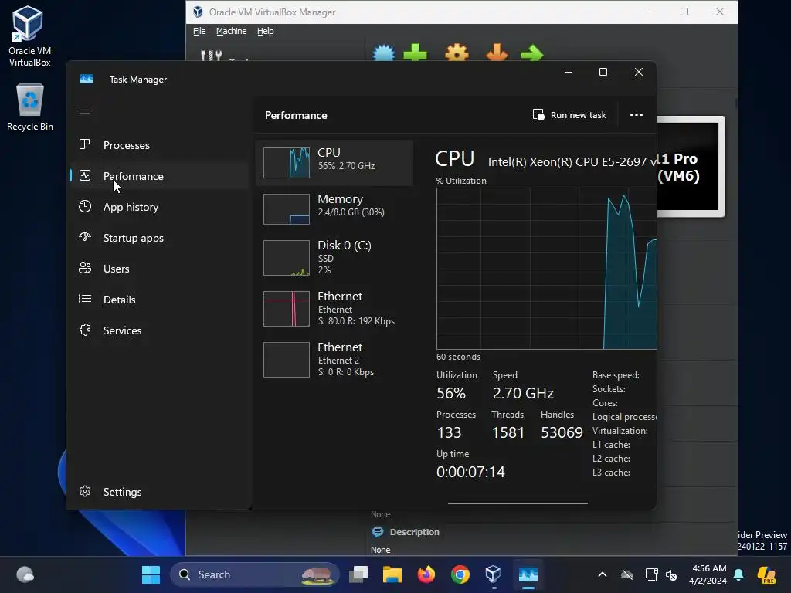Open weather widget on taskbar

click(x=25, y=574)
